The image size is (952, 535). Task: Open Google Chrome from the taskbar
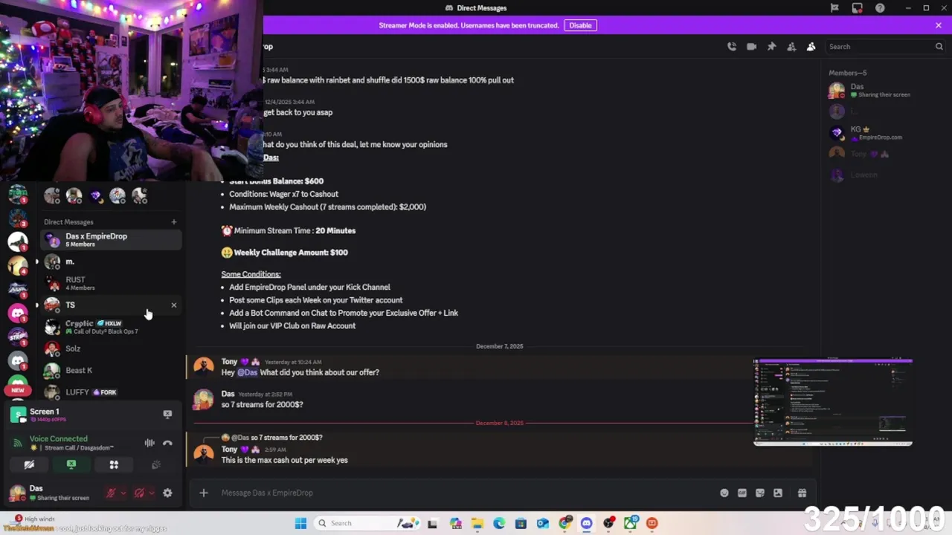click(x=565, y=523)
